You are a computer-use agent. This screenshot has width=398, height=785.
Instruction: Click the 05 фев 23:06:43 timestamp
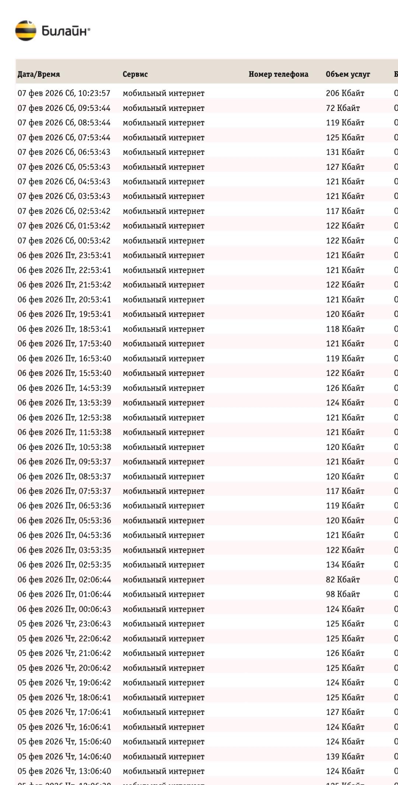[64, 624]
